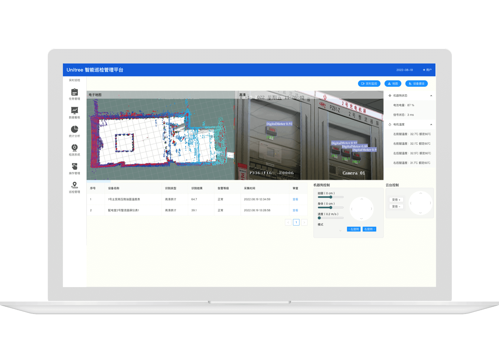Click the 变倍 + zoom in button

tap(396, 200)
